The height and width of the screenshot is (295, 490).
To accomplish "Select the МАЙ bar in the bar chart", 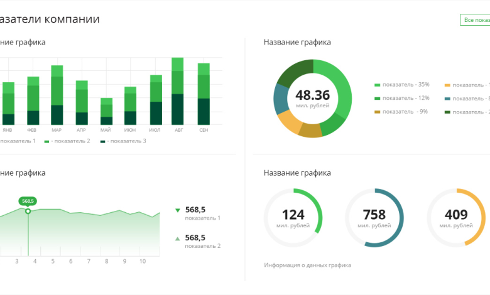I will 106,111.
